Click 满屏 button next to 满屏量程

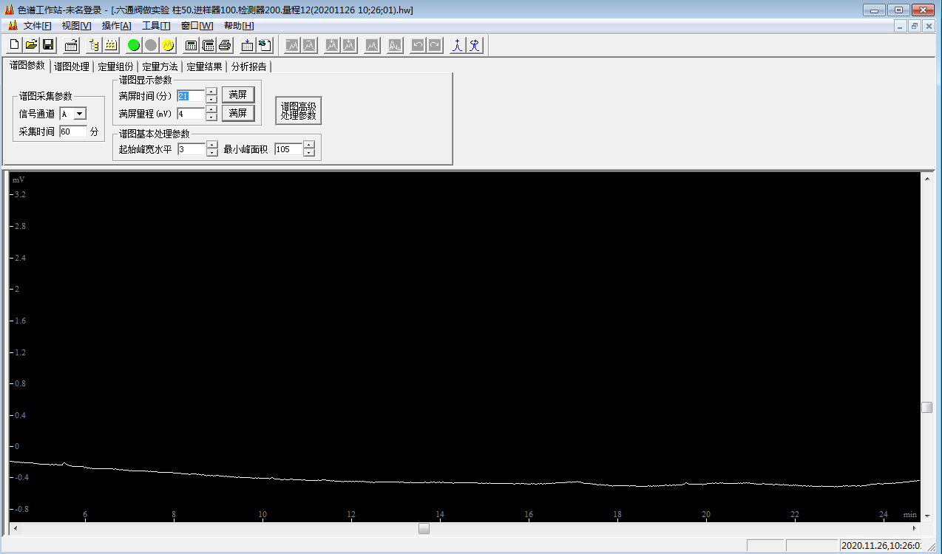(x=238, y=114)
